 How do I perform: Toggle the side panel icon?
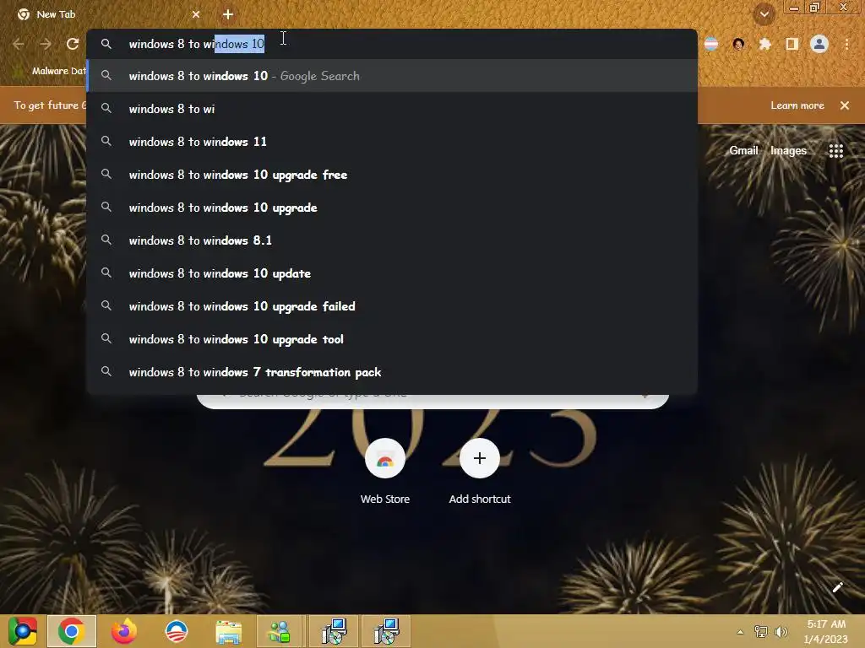pos(792,44)
